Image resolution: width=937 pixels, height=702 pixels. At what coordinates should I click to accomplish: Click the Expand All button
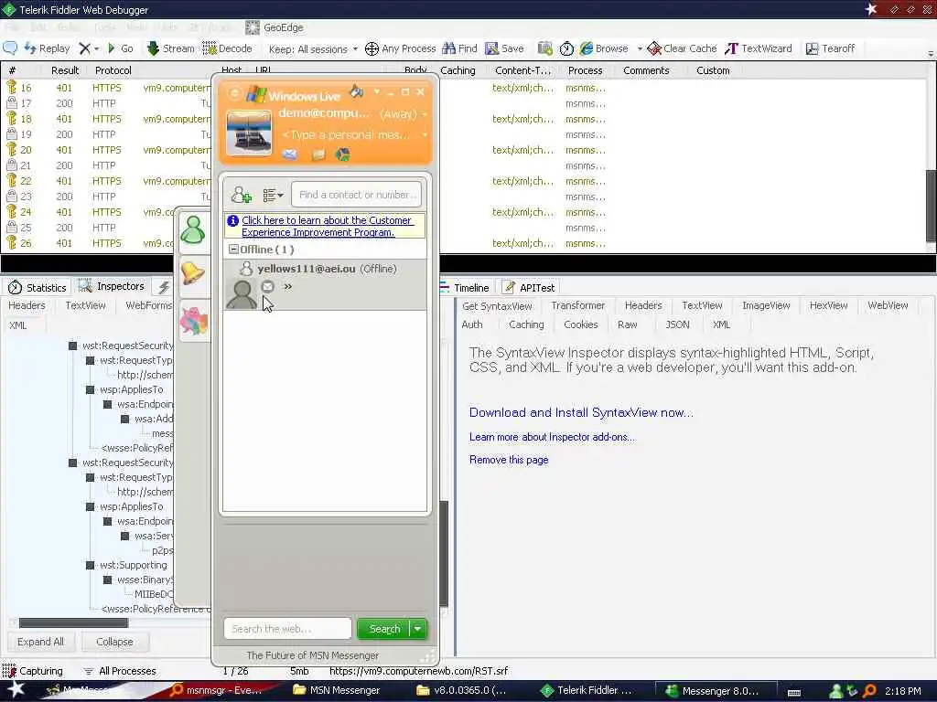click(40, 642)
